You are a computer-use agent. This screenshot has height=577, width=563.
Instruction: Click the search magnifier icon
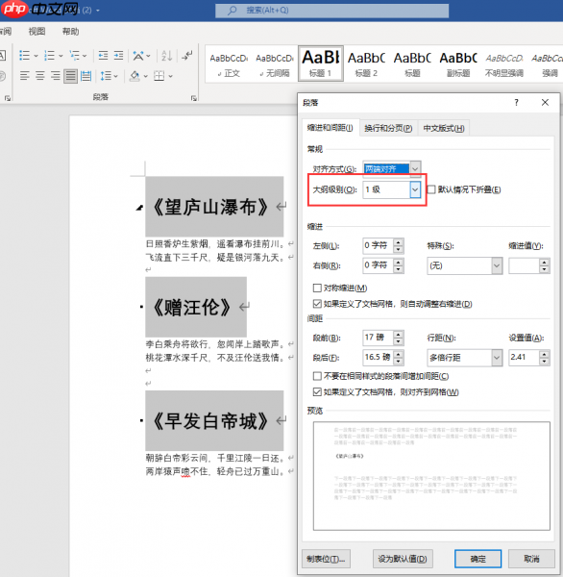(232, 11)
